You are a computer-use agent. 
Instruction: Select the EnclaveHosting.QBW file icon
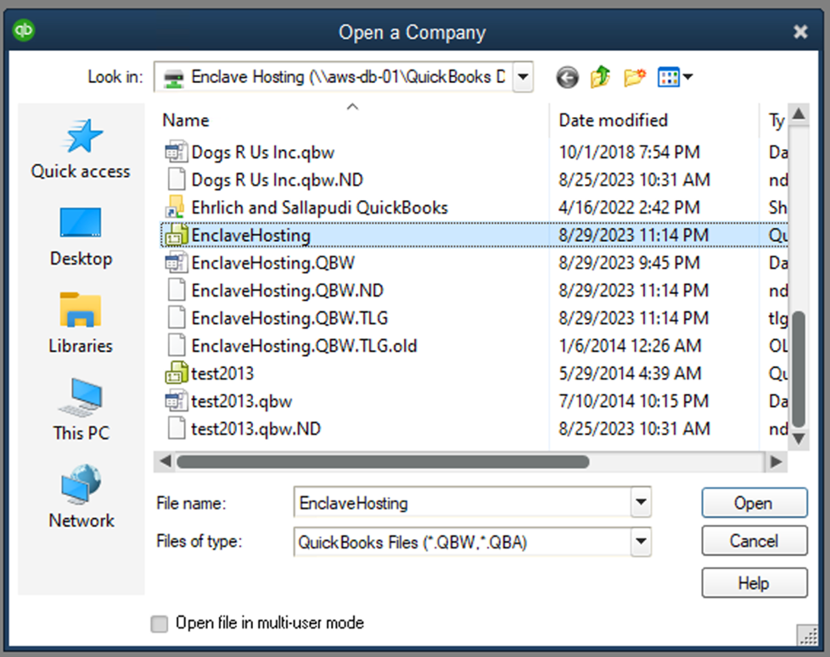pyautogui.click(x=176, y=263)
